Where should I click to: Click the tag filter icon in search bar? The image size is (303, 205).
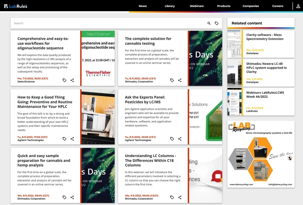pyautogui.click(x=217, y=23)
